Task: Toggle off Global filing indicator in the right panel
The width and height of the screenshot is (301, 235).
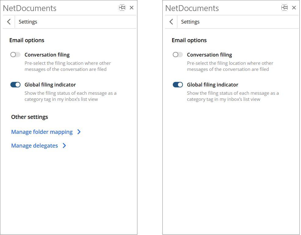Action: (x=178, y=84)
